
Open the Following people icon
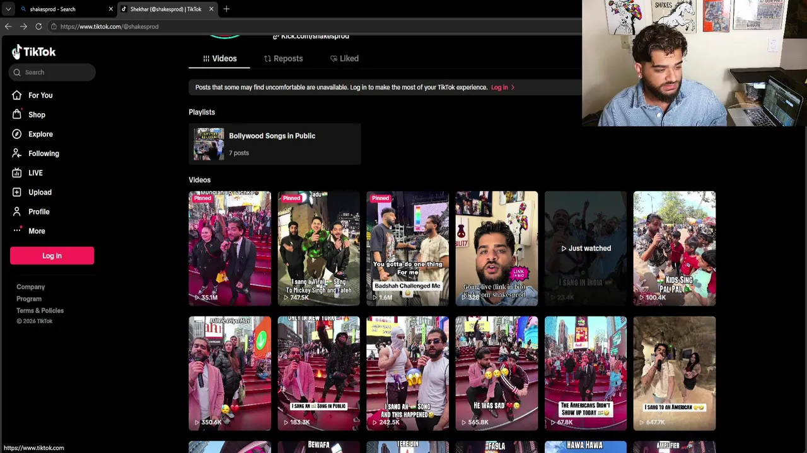16,154
